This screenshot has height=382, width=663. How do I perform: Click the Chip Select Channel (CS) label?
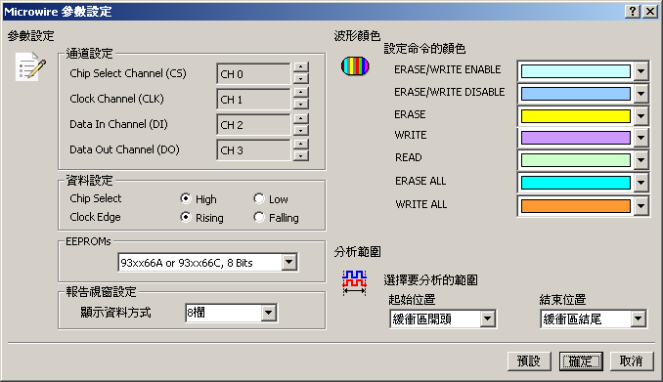point(128,73)
